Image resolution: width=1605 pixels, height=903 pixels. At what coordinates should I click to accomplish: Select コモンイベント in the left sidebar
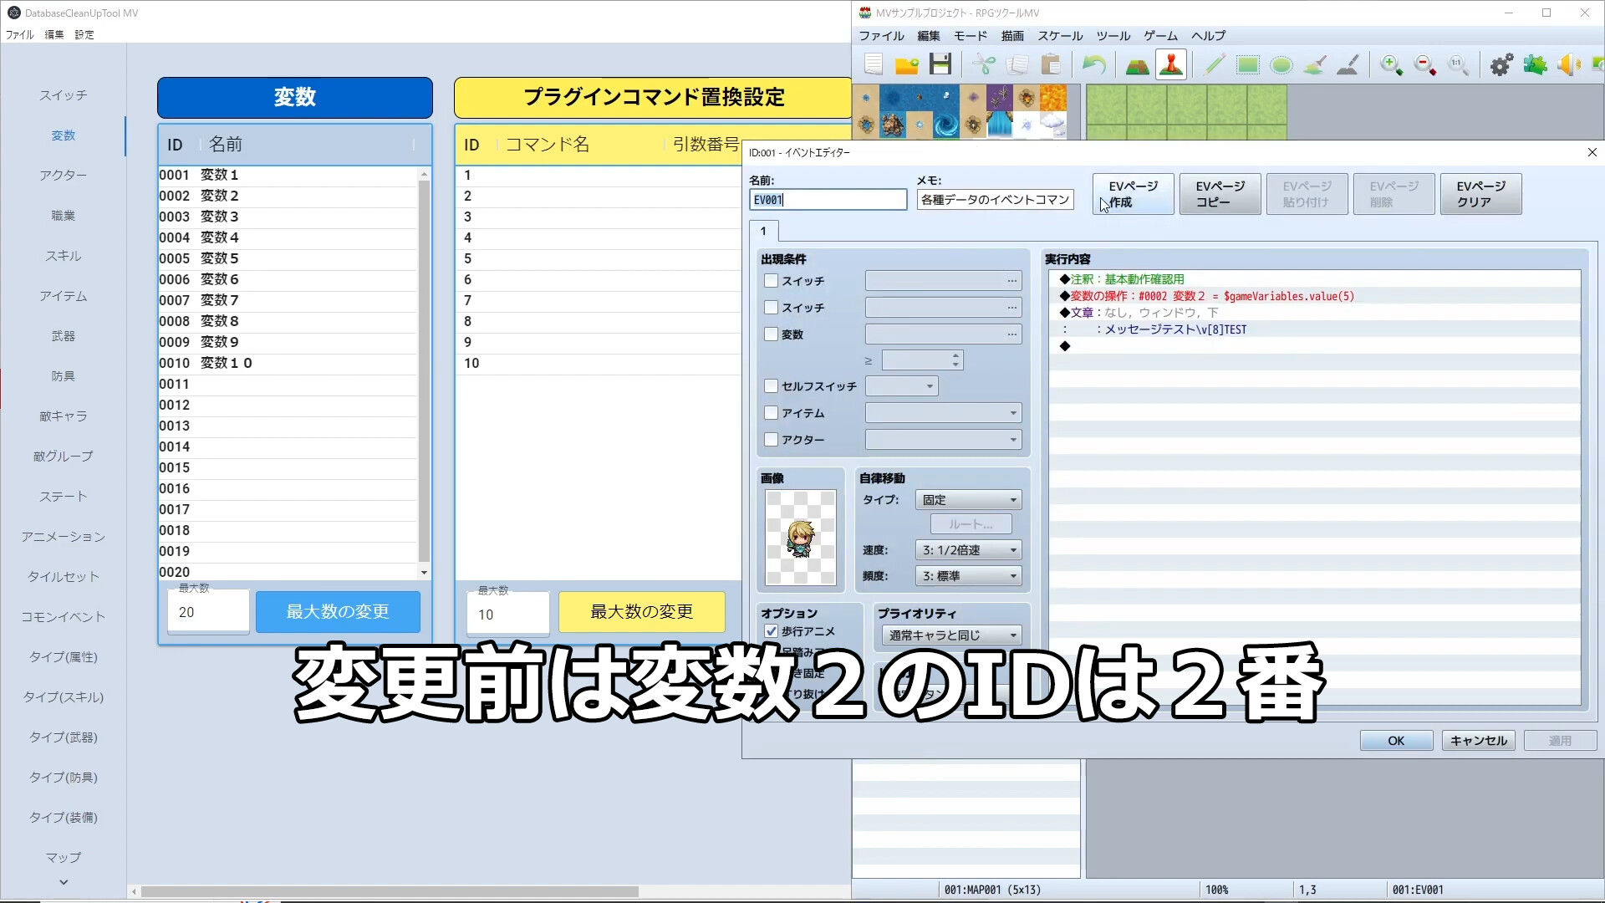[x=63, y=616]
